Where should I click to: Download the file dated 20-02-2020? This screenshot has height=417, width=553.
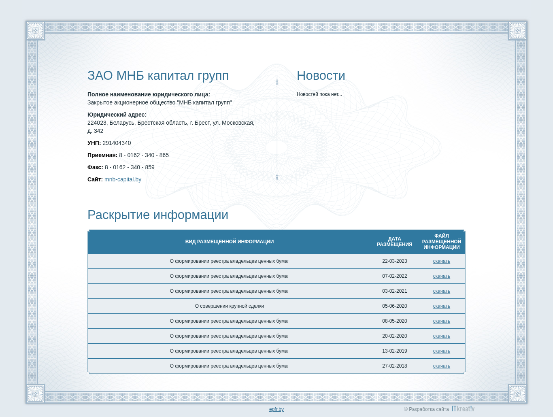click(441, 336)
